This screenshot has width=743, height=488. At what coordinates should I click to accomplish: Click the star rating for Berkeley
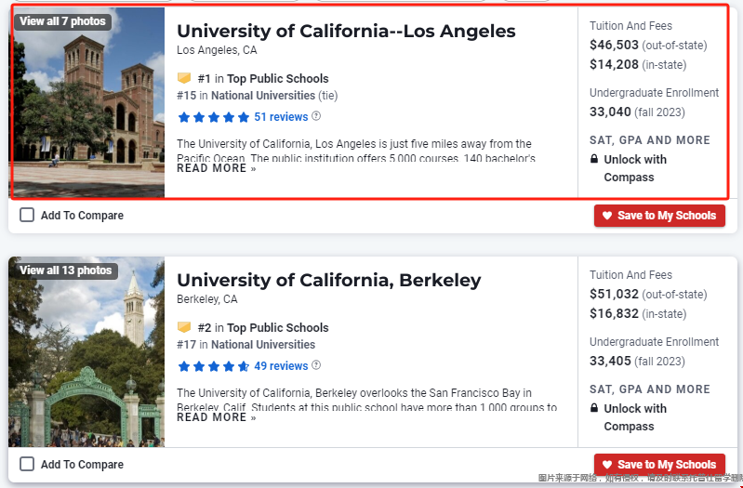tap(213, 366)
